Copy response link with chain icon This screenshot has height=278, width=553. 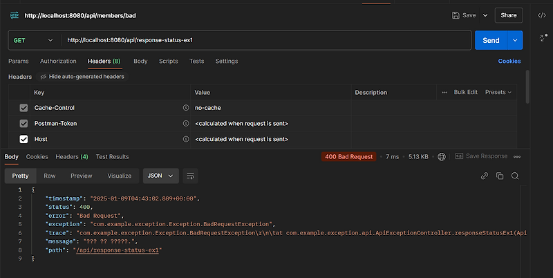pos(485,176)
